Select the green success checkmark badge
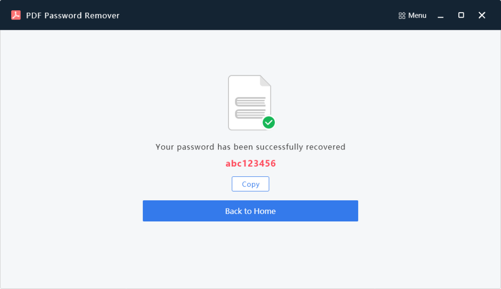Image resolution: width=501 pixels, height=289 pixels. (268, 122)
